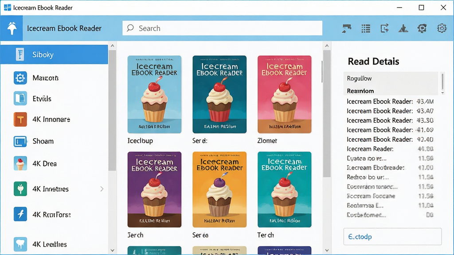Image resolution: width=454 pixels, height=255 pixels.
Task: Select Maıcorb in the sidebar
Action: (x=46, y=78)
